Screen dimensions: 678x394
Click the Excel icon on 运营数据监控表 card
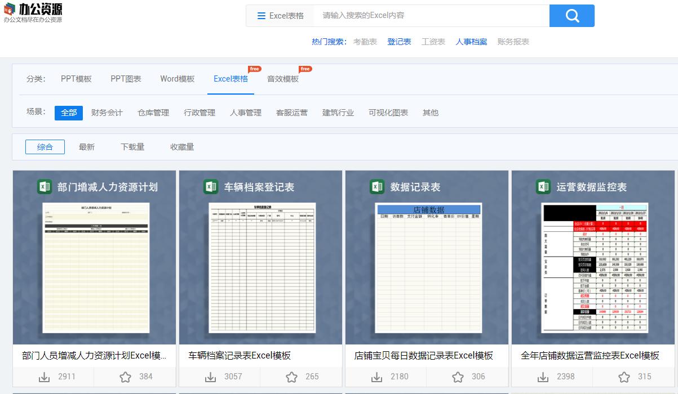tap(543, 187)
